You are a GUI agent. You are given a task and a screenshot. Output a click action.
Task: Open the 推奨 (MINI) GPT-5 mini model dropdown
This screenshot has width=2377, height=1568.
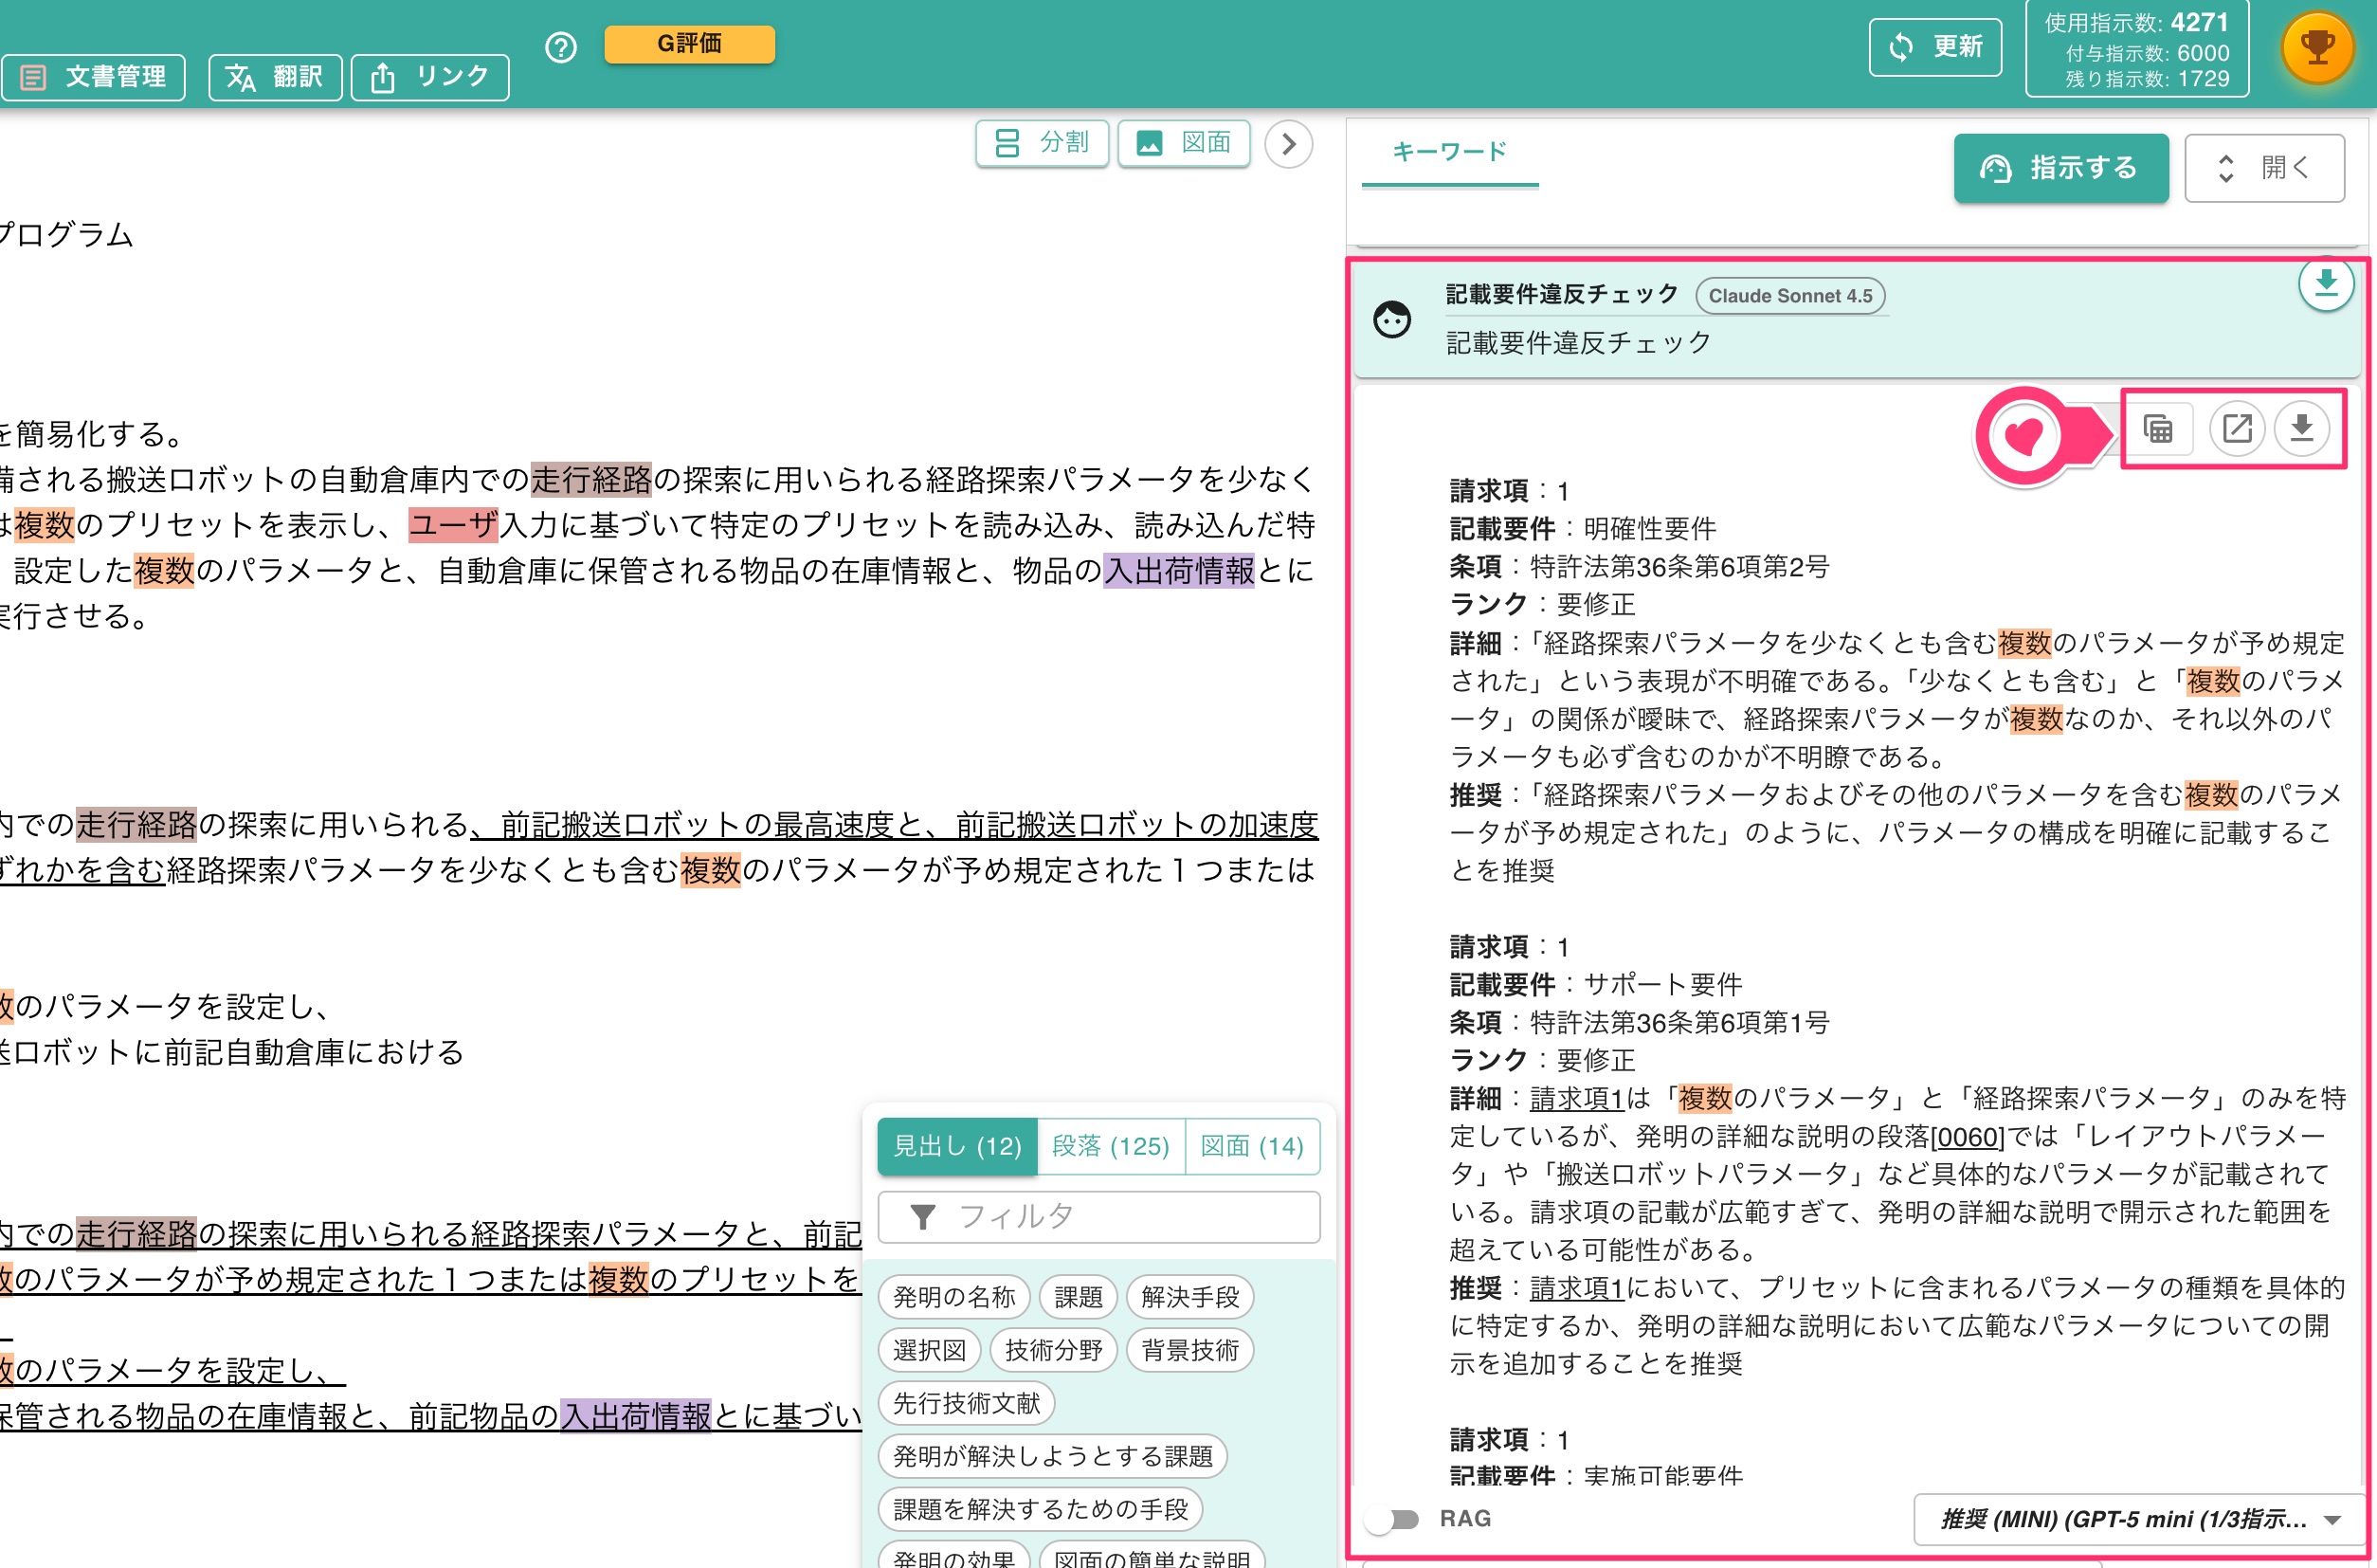(2139, 1519)
